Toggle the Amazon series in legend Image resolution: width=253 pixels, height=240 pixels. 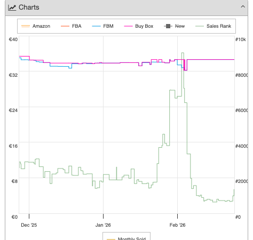[x=36, y=26]
